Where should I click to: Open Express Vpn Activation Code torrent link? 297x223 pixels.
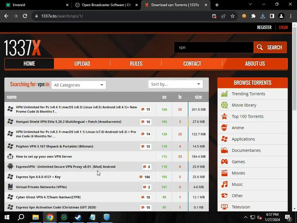coord(56,207)
